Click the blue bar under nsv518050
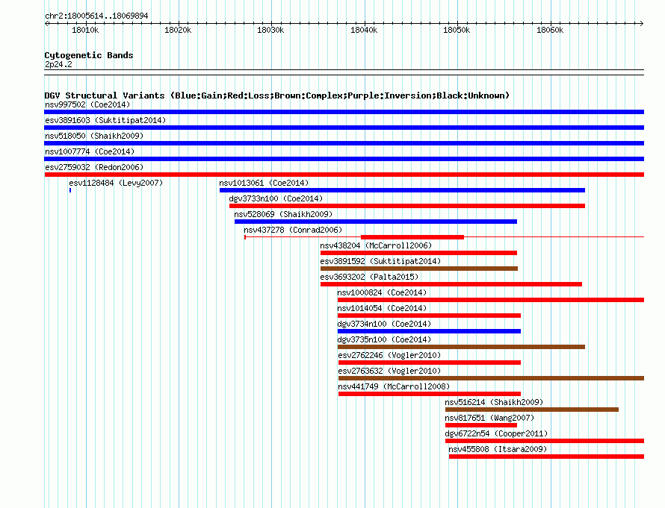The width and height of the screenshot is (665, 508). [344, 143]
